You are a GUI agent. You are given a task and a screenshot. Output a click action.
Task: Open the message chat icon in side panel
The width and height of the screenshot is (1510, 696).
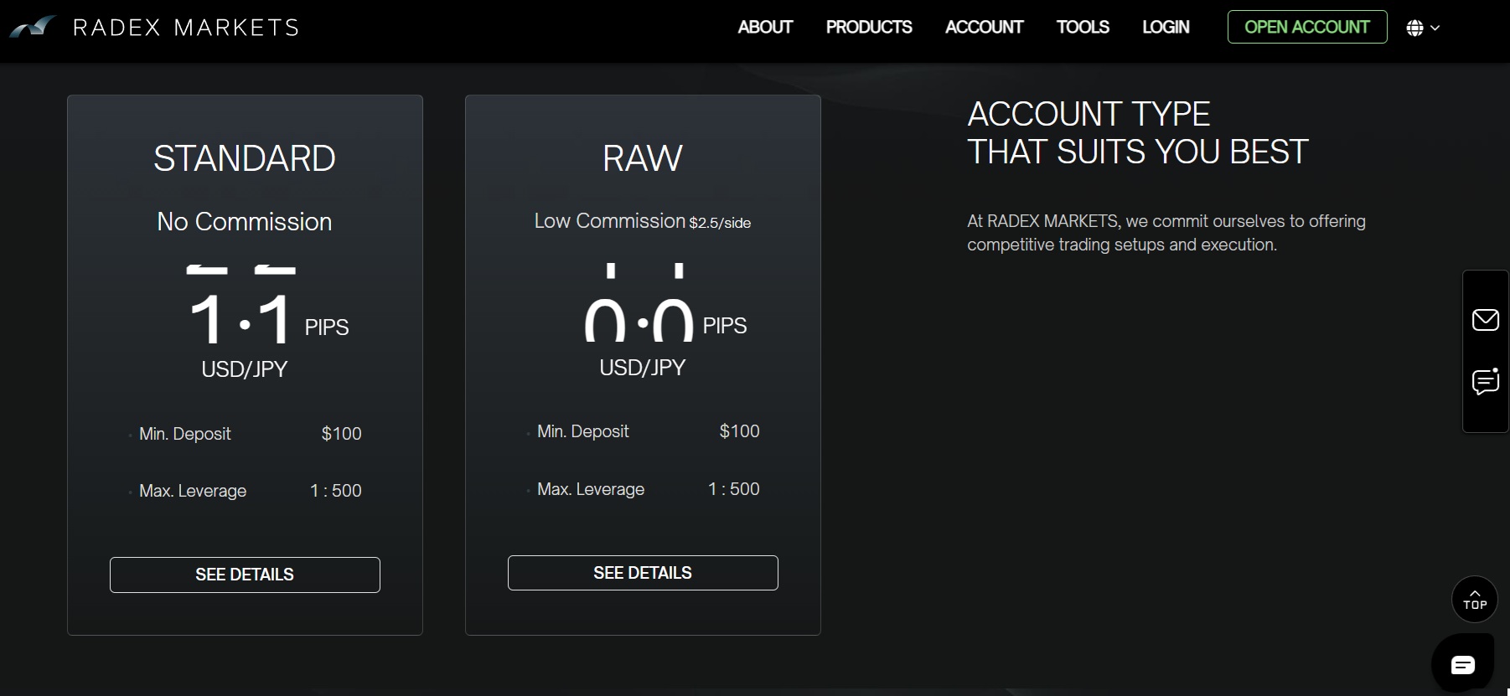[x=1486, y=382]
